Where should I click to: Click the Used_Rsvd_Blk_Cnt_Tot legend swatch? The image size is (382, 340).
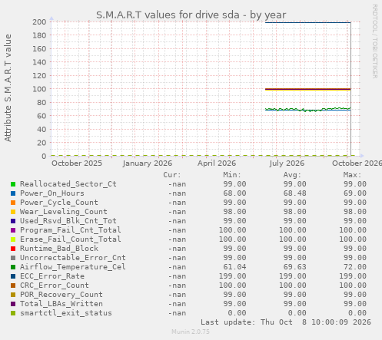[x=13, y=221]
